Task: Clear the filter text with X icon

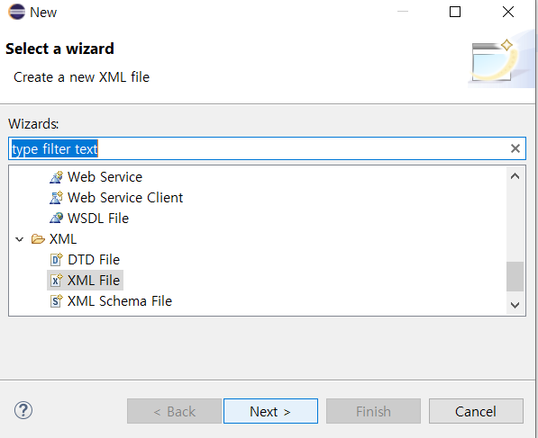Action: pos(515,148)
